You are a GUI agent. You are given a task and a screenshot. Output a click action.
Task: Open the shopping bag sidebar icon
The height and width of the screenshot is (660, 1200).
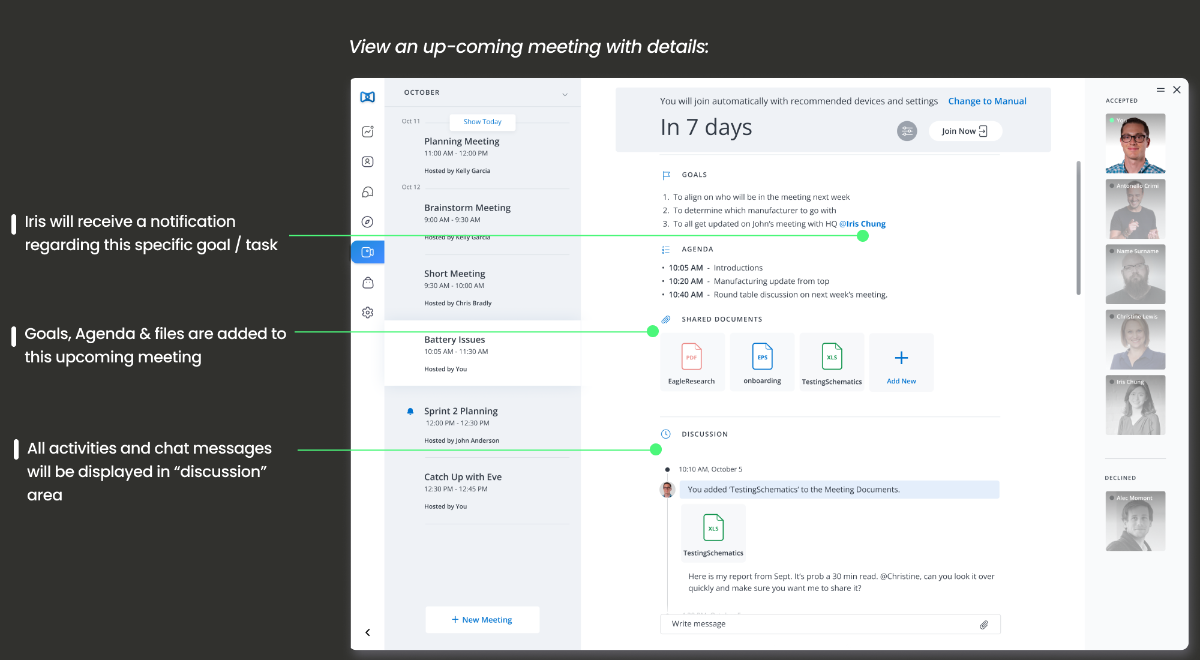tap(368, 283)
